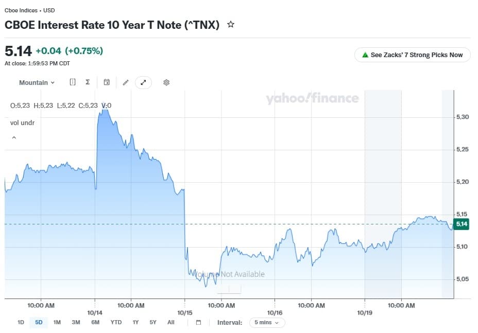Select the 1D range

click(x=21, y=322)
